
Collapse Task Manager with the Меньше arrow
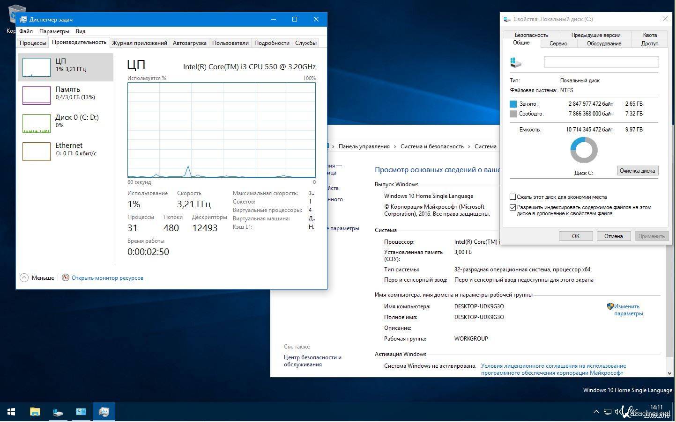pyautogui.click(x=24, y=278)
